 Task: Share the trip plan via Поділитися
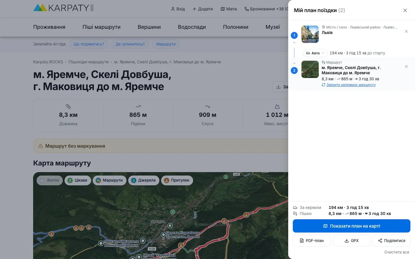point(391,241)
